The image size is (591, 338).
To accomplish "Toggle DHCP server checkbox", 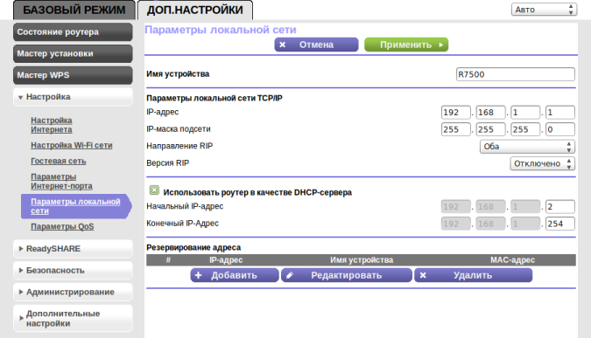I will click(154, 190).
